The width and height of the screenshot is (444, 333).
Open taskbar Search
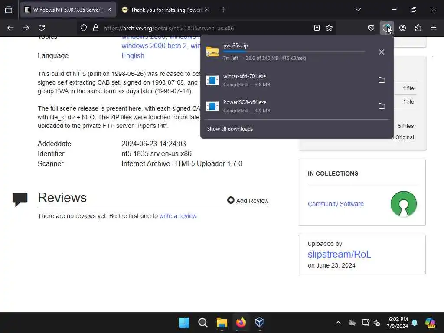click(203, 323)
